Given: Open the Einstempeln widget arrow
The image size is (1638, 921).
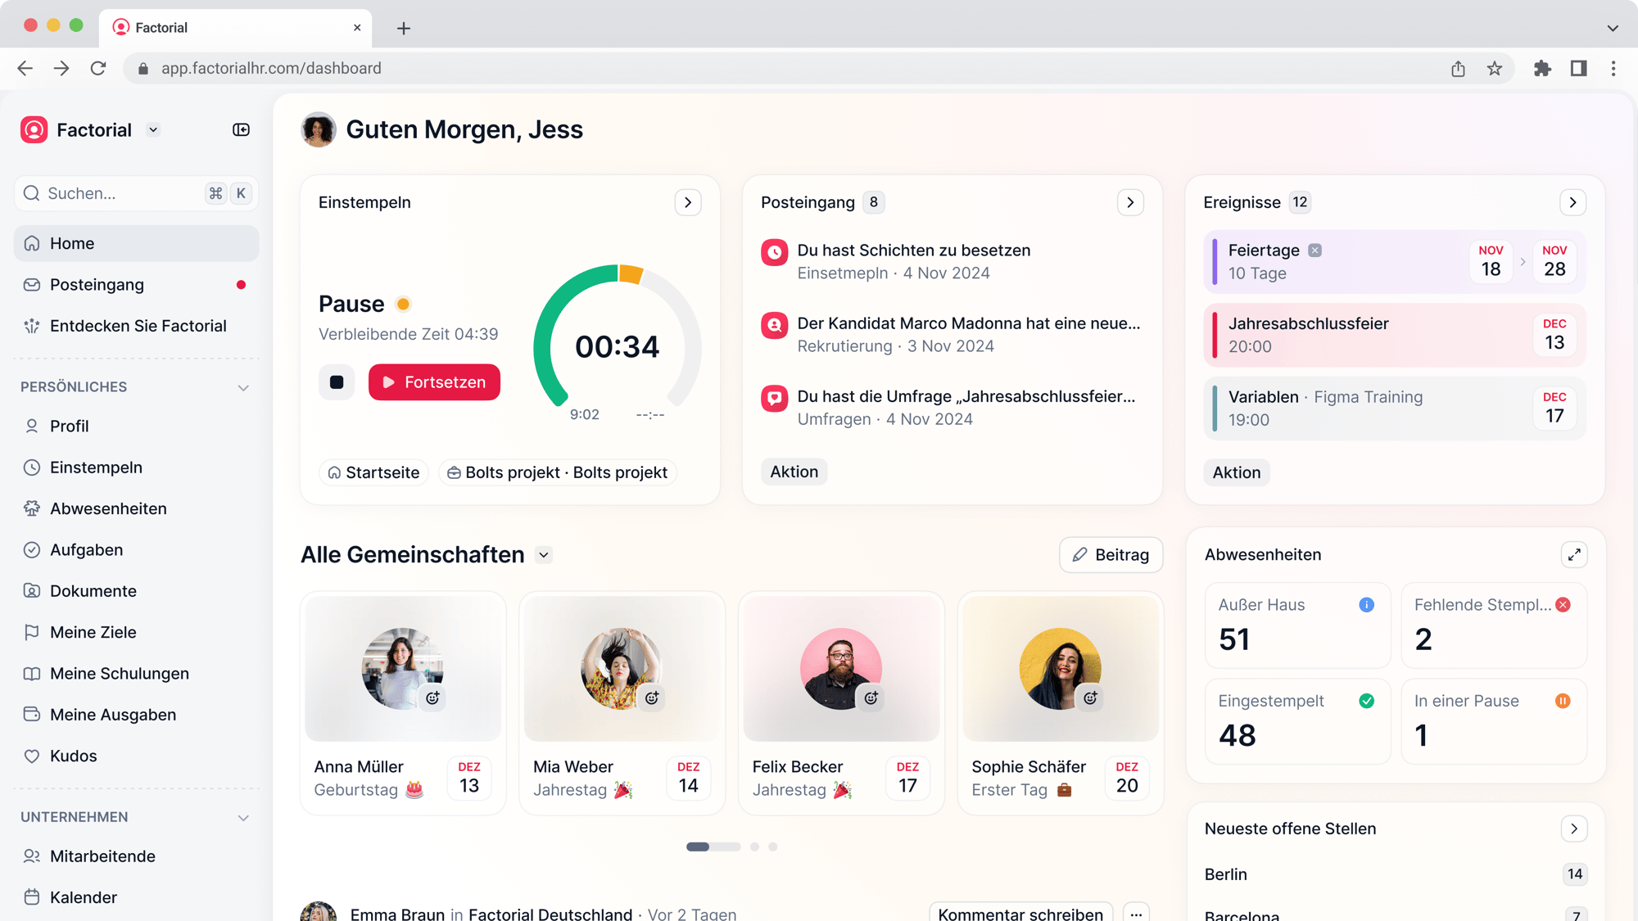Looking at the screenshot, I should [x=688, y=202].
